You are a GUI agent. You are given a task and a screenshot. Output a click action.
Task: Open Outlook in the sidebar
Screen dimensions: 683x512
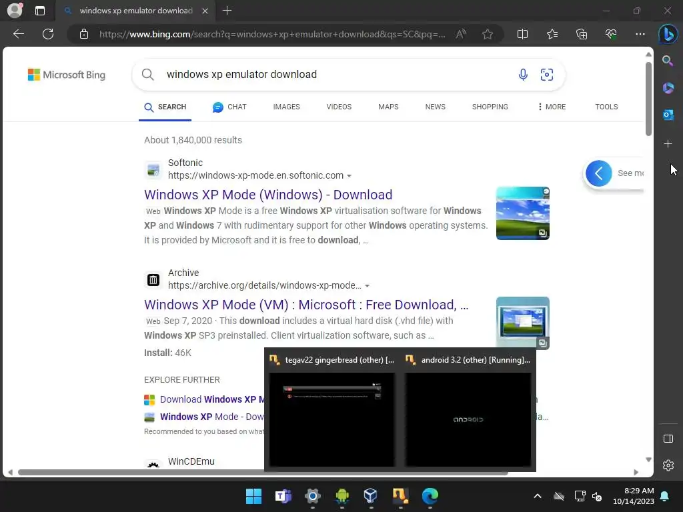click(x=668, y=115)
